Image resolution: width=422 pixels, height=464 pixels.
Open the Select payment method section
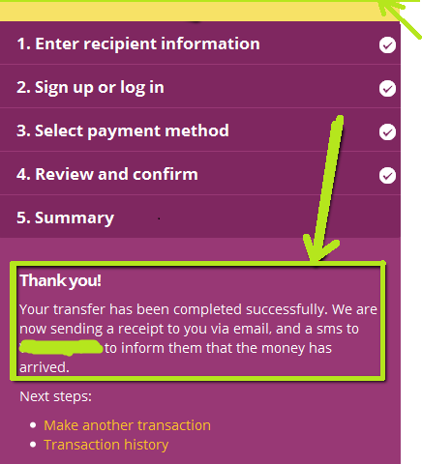[200, 130]
